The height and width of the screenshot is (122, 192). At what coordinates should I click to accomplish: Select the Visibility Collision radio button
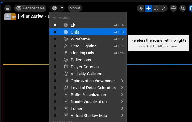pyautogui.click(x=55, y=74)
